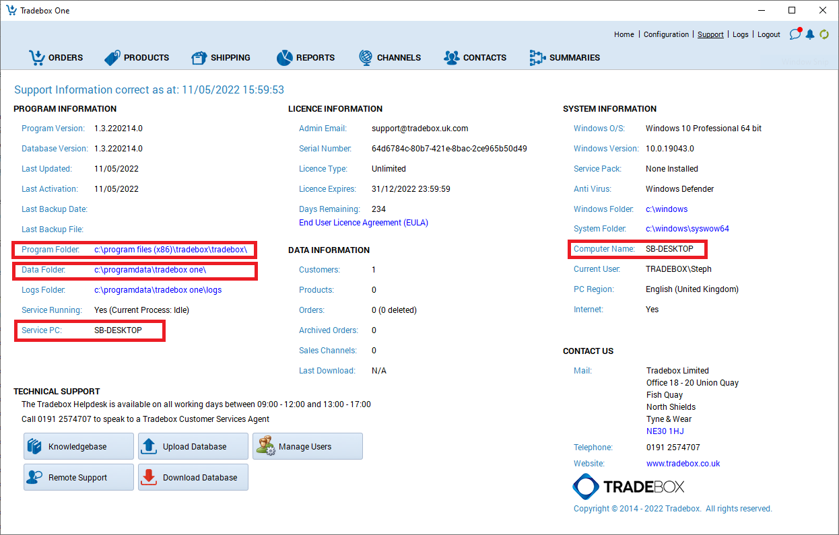
Task: Click the green refresh sync icon
Action: coord(824,34)
